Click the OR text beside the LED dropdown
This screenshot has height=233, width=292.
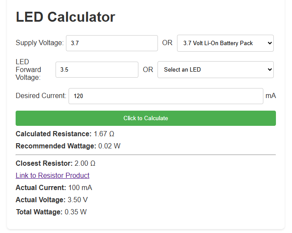point(148,69)
